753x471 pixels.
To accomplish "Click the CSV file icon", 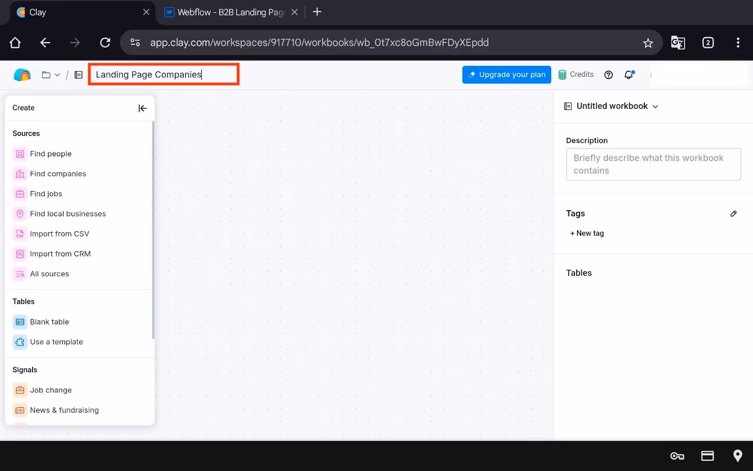I will 20,234.
